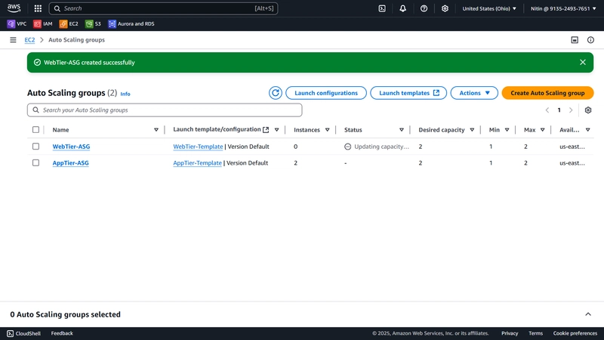Open the notifications bell
This screenshot has width=604, height=340.
tap(402, 8)
